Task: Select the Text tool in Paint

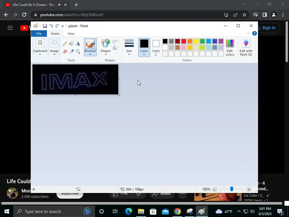Action: 78,44
